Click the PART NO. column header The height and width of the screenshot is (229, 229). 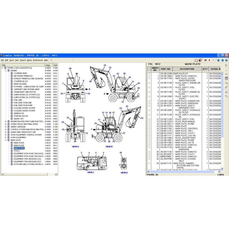point(166,69)
